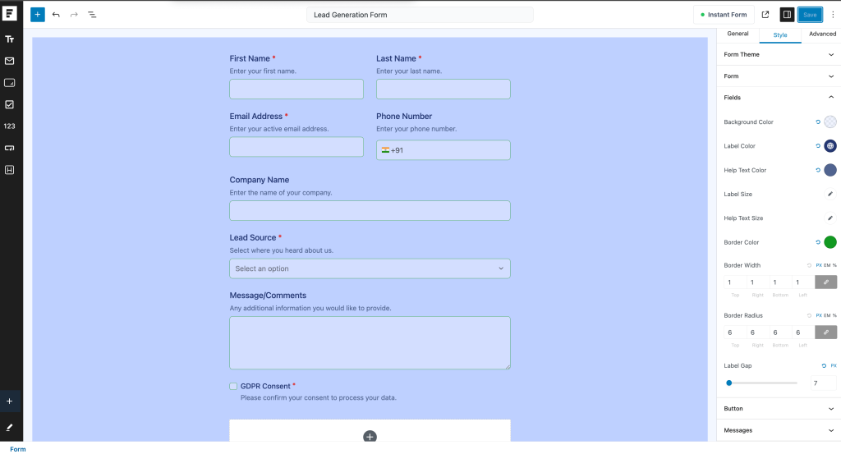Add an email field from the sidebar
The width and height of the screenshot is (841, 454).
click(x=10, y=61)
